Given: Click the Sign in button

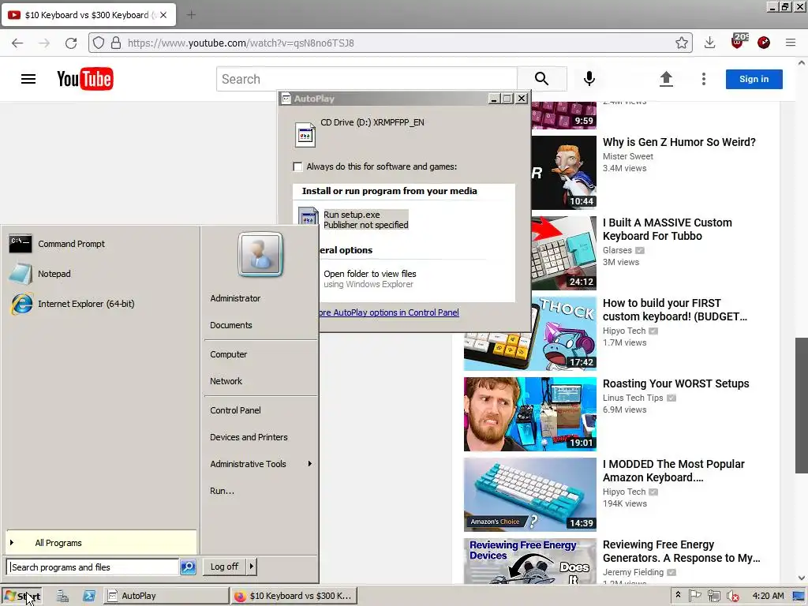Looking at the screenshot, I should [754, 79].
